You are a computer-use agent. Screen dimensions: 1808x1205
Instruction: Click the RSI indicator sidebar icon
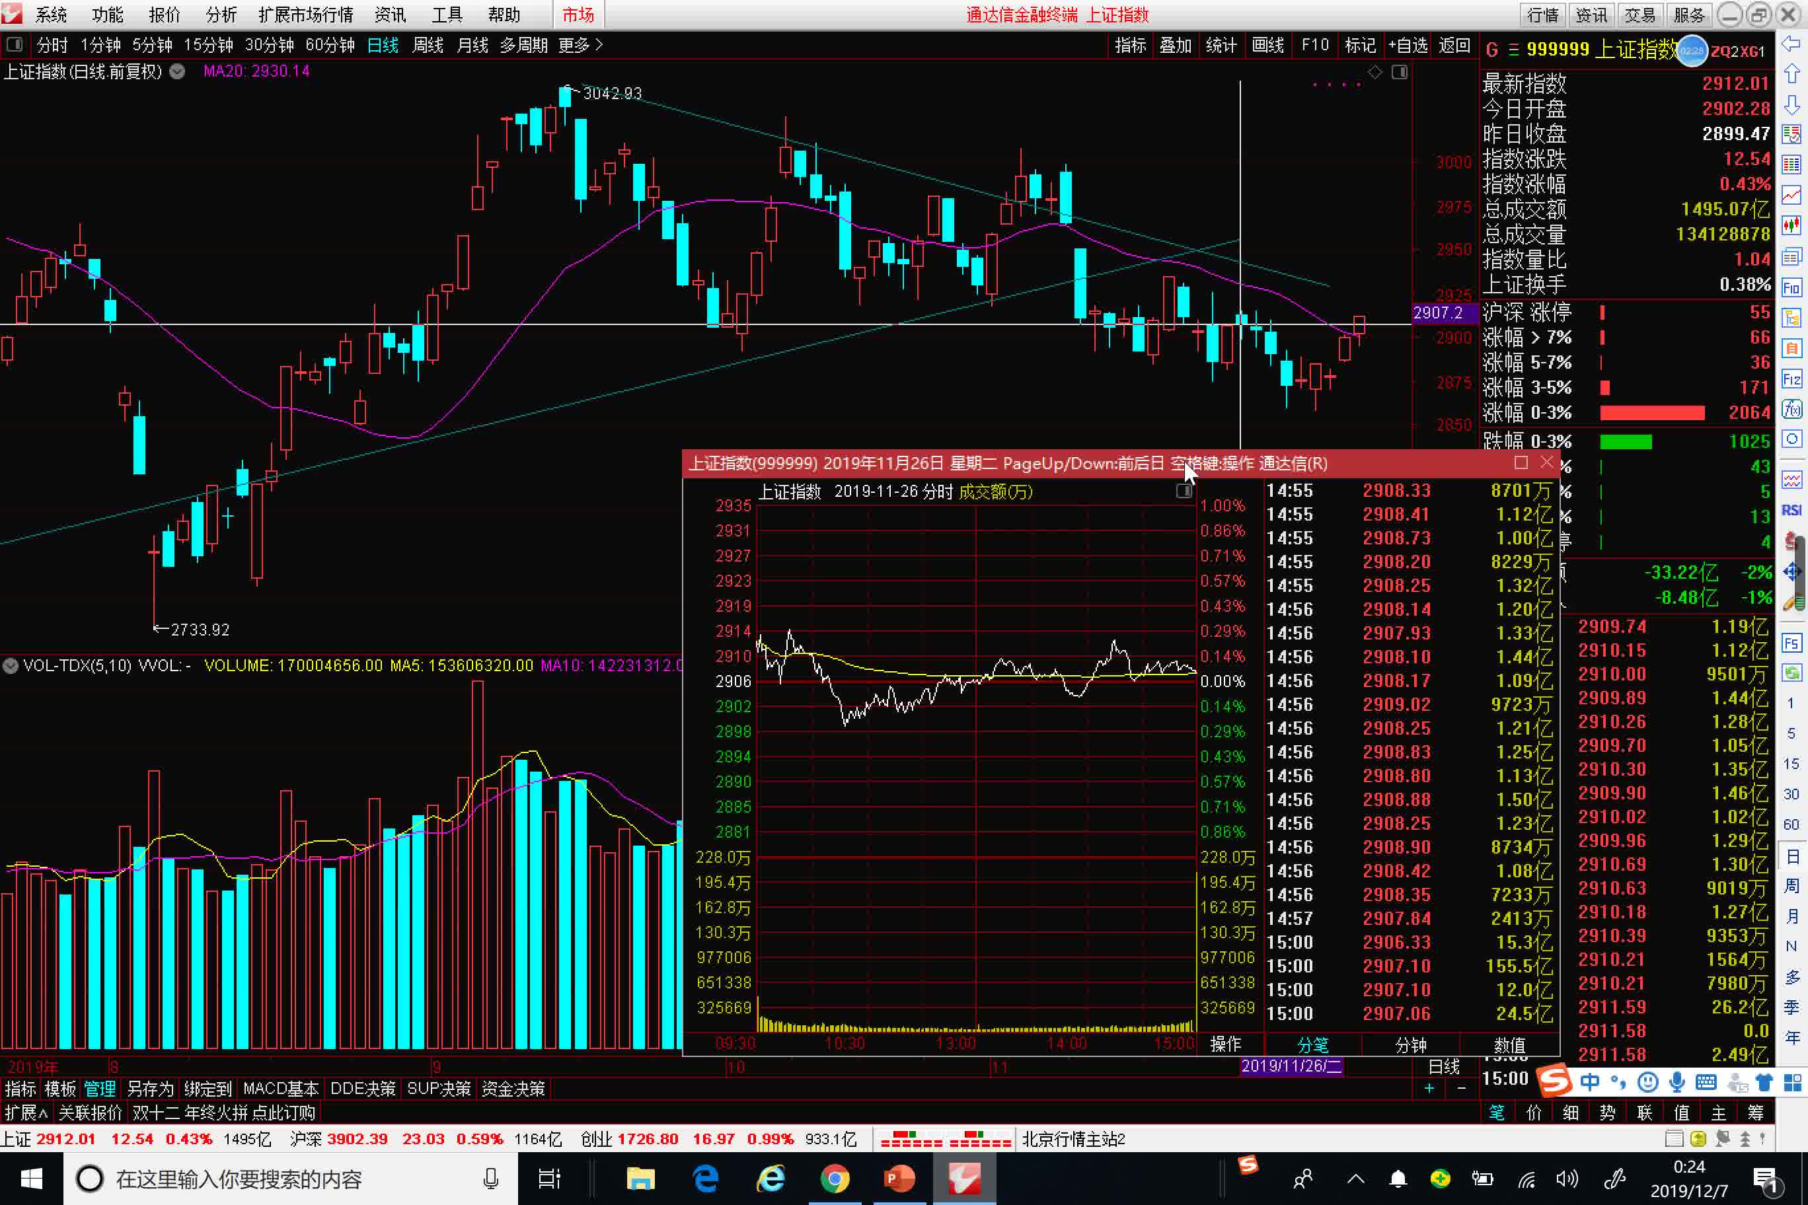pyautogui.click(x=1792, y=510)
